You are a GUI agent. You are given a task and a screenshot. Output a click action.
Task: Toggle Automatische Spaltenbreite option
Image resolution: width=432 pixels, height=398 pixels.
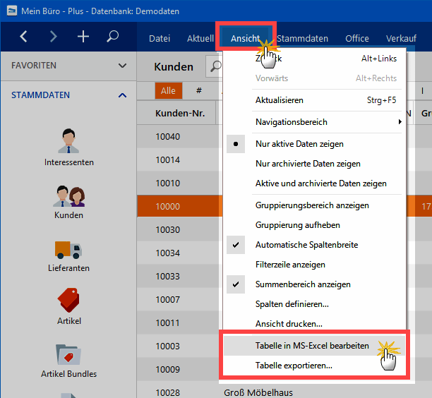(306, 245)
